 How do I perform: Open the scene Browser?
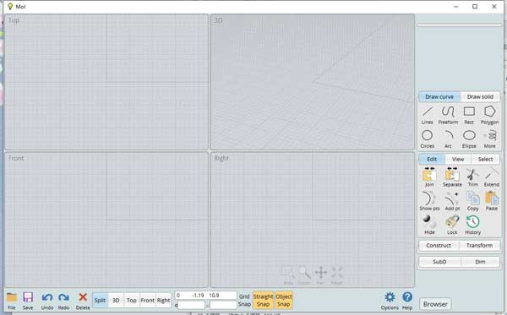tap(435, 304)
